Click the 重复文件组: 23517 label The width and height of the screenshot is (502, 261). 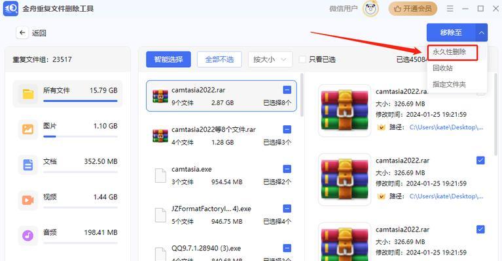(43, 59)
